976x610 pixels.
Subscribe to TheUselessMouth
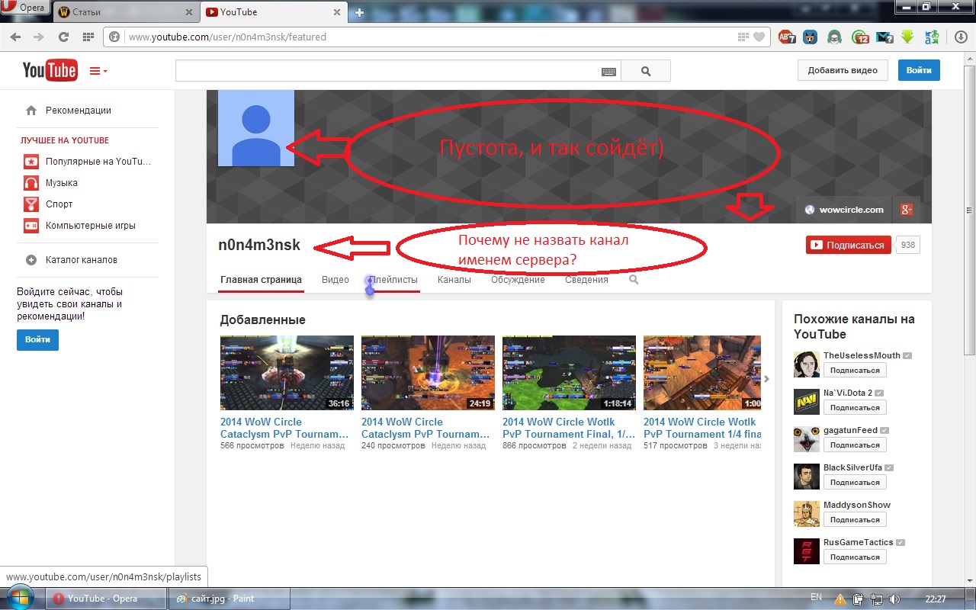pyautogui.click(x=855, y=370)
